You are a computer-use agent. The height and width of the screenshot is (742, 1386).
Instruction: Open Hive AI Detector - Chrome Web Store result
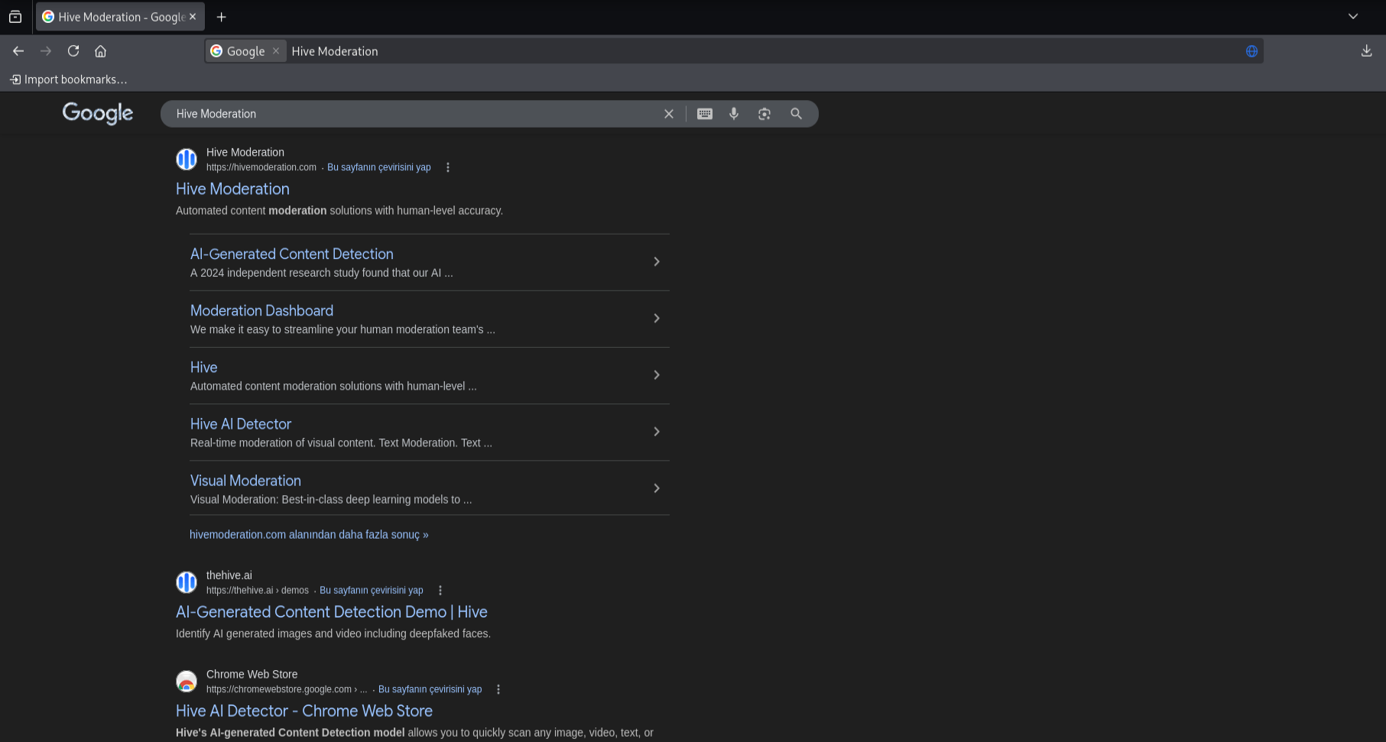(304, 711)
